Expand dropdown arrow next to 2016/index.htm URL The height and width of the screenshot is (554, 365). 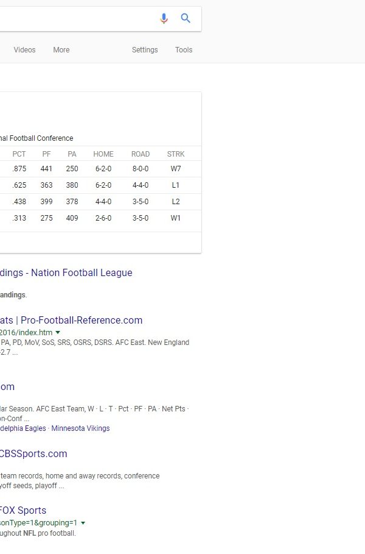click(58, 333)
